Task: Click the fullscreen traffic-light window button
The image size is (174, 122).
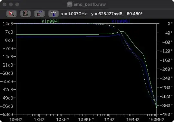Action: point(17,4)
